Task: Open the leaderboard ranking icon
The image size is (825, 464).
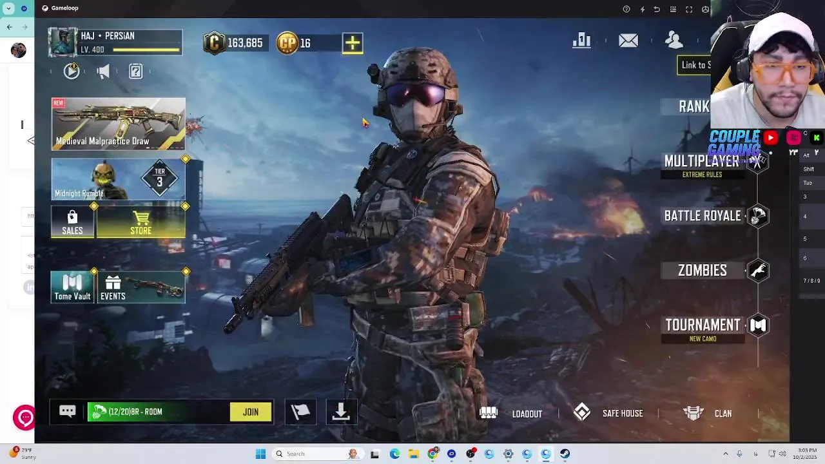Action: (581, 41)
